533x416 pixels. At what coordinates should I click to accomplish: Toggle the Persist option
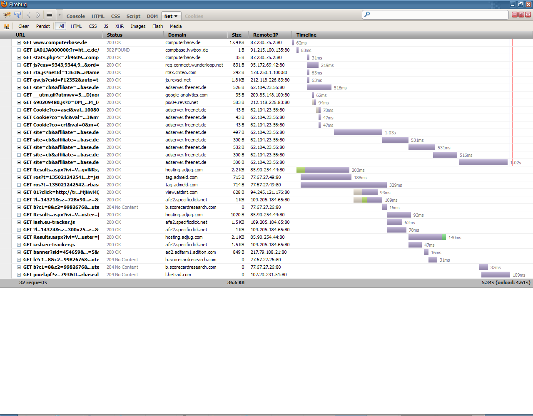coord(43,26)
